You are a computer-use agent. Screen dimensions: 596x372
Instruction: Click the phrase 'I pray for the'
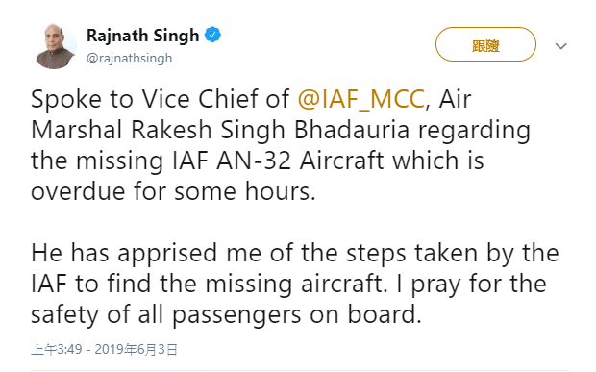click(471, 284)
